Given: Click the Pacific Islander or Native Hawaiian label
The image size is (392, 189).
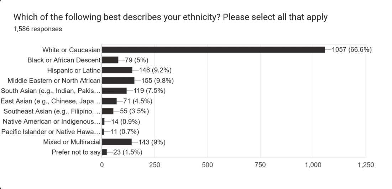Looking at the screenshot, I should [x=51, y=132].
